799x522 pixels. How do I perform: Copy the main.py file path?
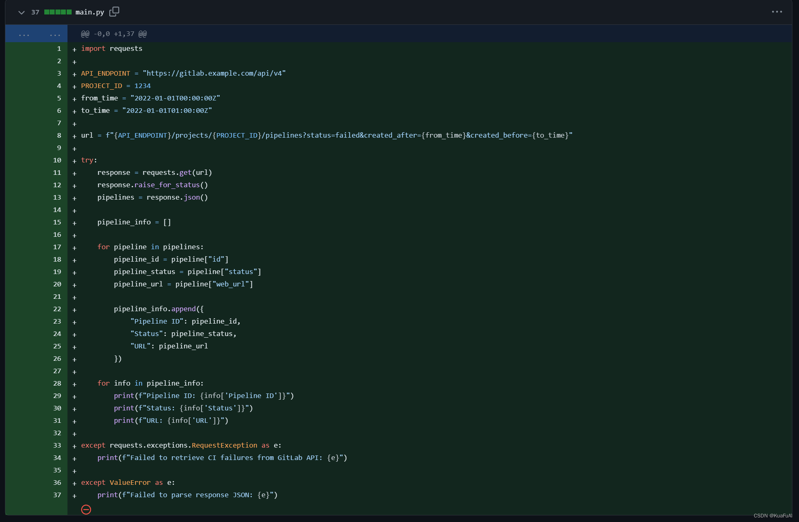coord(114,12)
